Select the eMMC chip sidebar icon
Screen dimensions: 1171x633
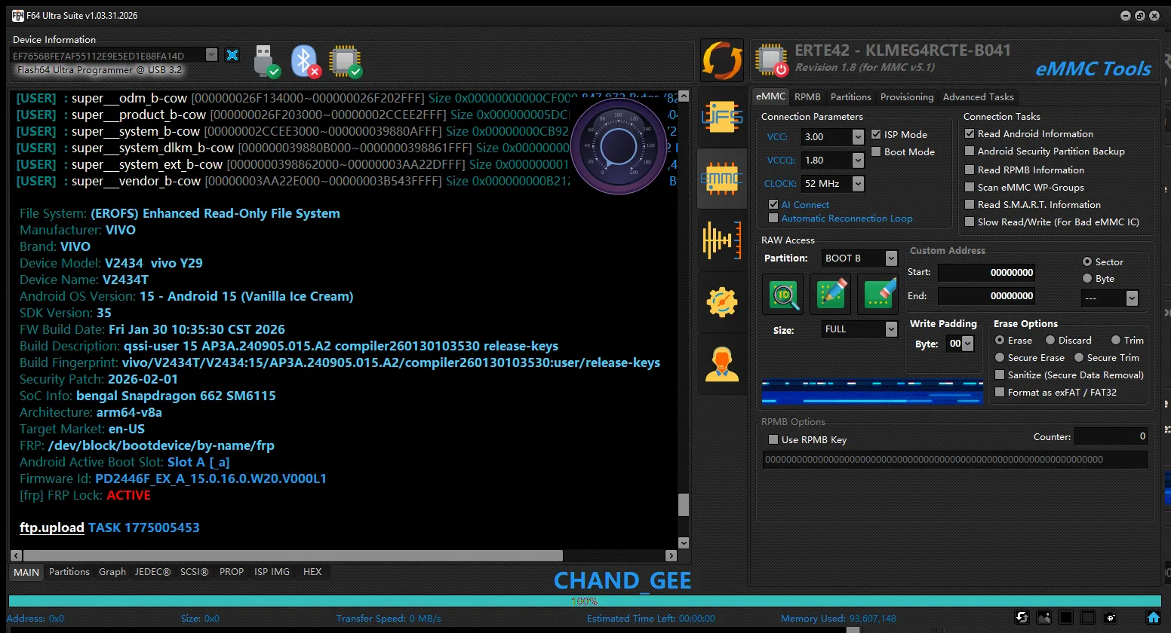point(722,179)
